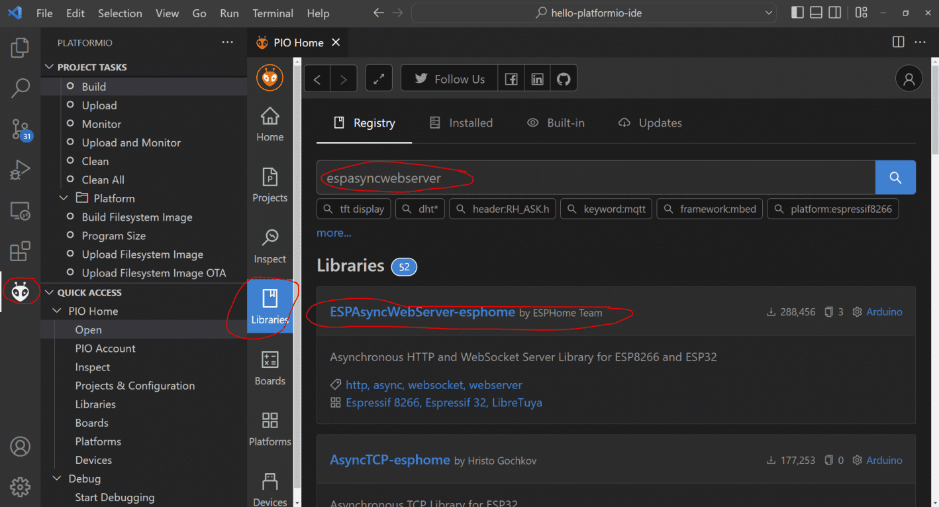Viewport: 939px width, 507px height.
Task: Open Extensions view in activity bar
Action: point(20,251)
